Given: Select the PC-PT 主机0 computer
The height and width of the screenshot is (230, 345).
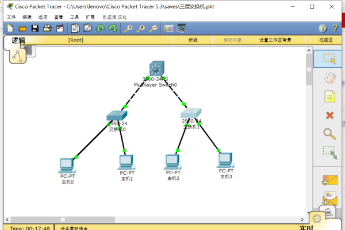Looking at the screenshot, I should tap(67, 166).
